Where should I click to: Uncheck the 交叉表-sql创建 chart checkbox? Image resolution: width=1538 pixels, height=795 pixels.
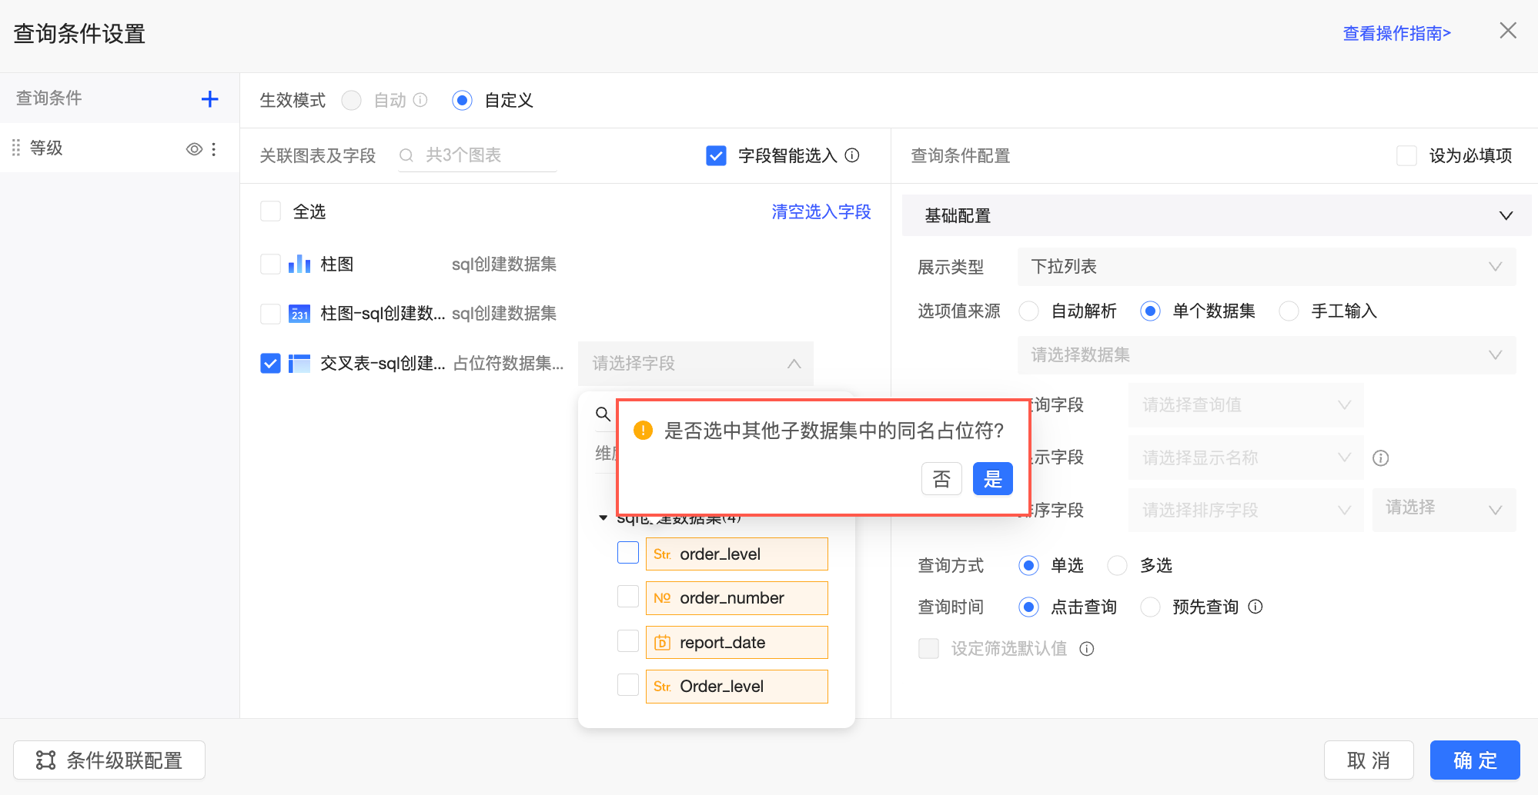[270, 363]
